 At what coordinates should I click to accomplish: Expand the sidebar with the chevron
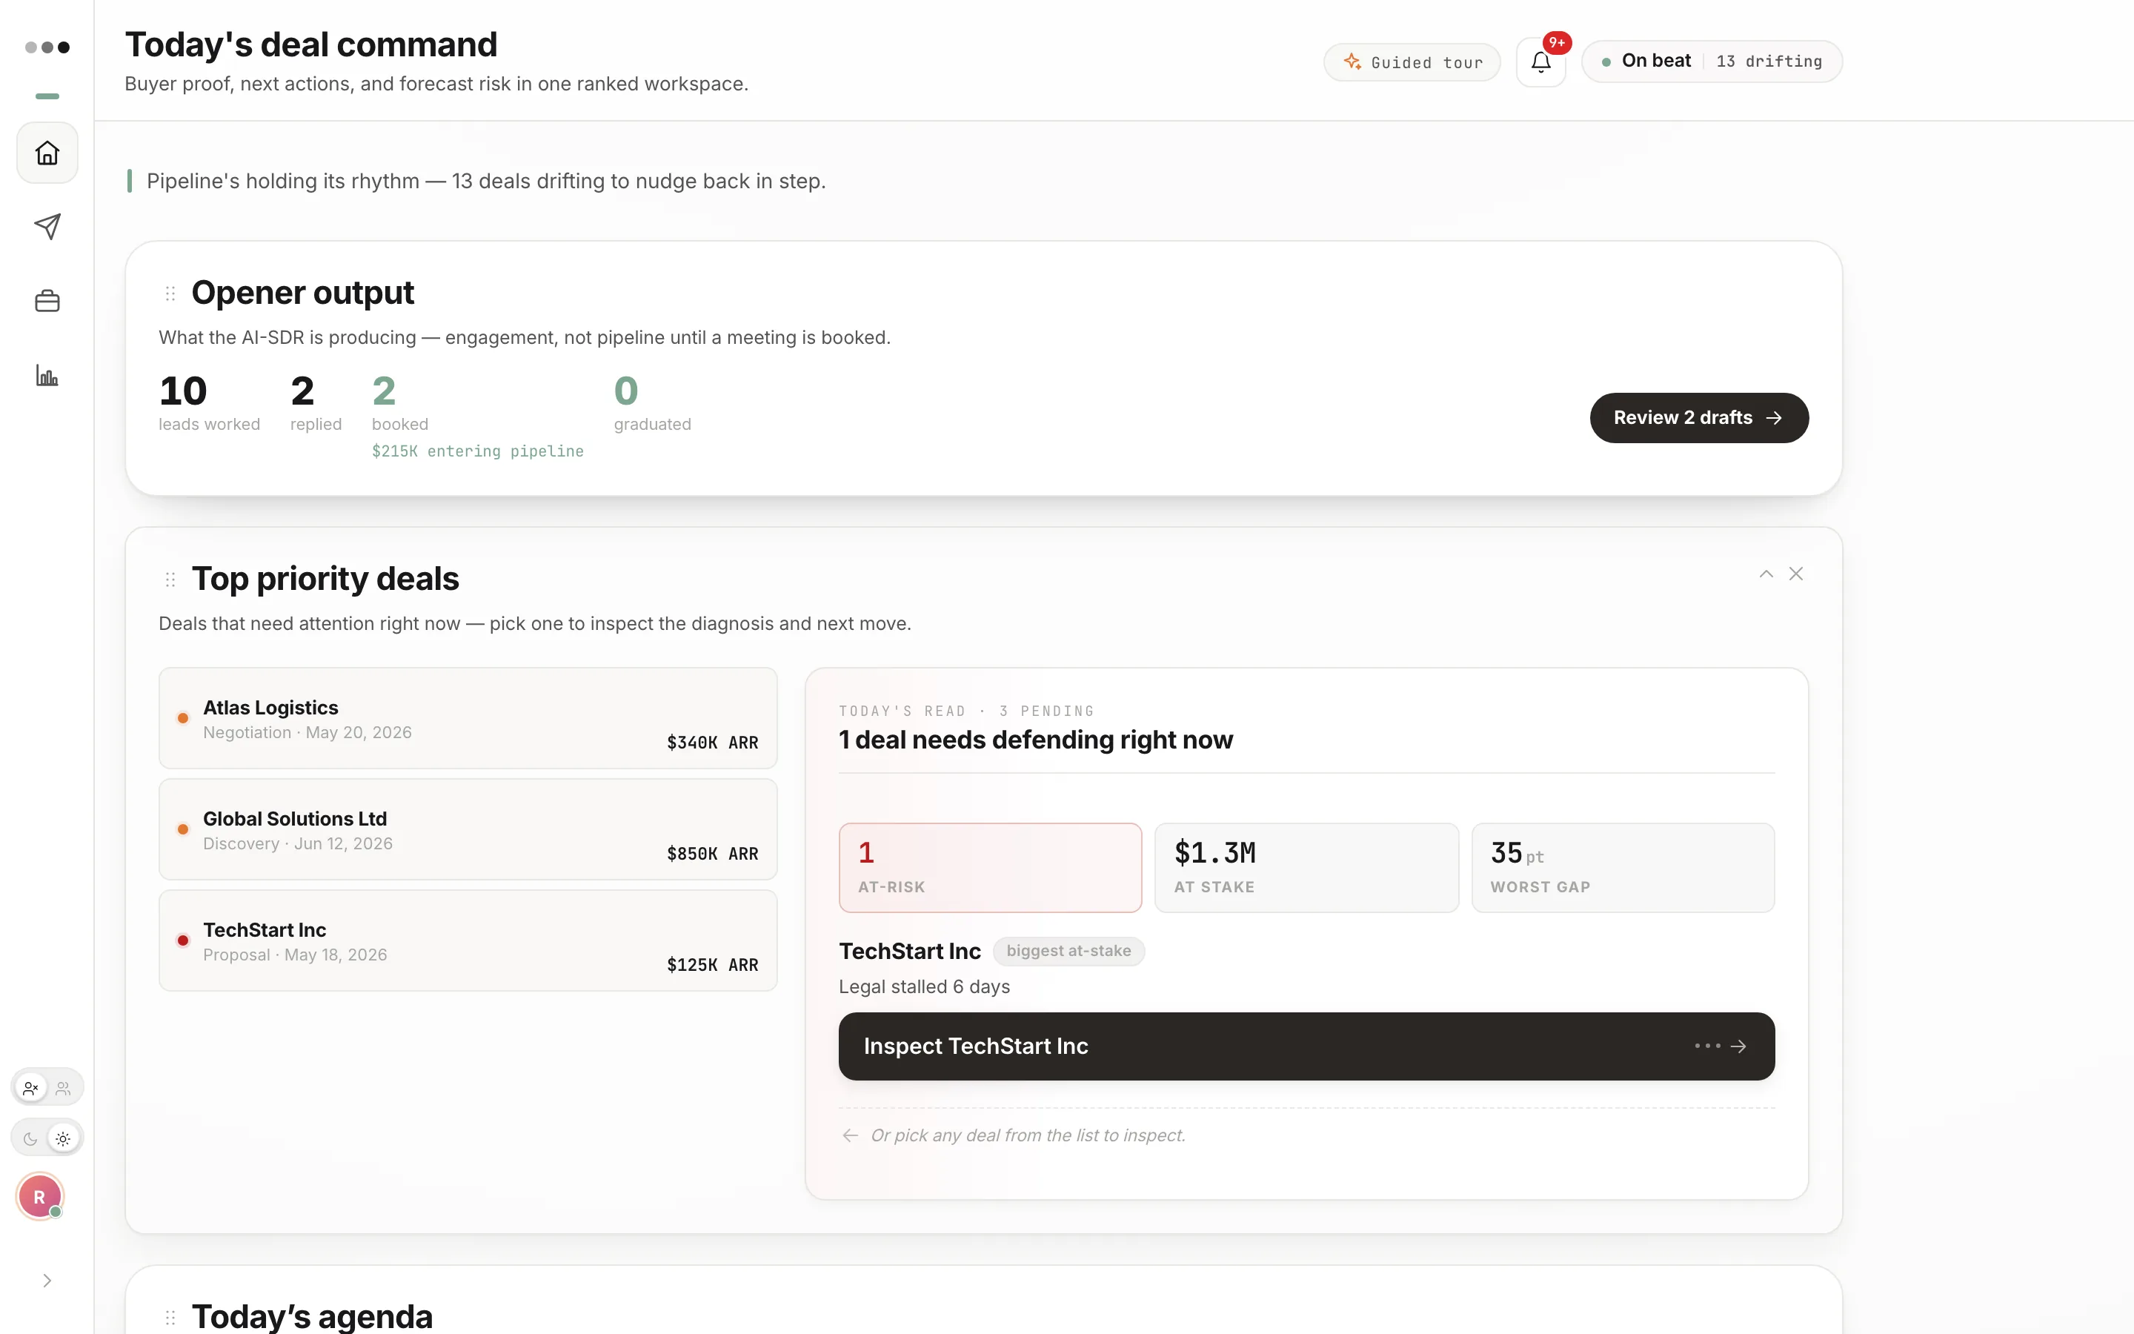coord(47,1280)
